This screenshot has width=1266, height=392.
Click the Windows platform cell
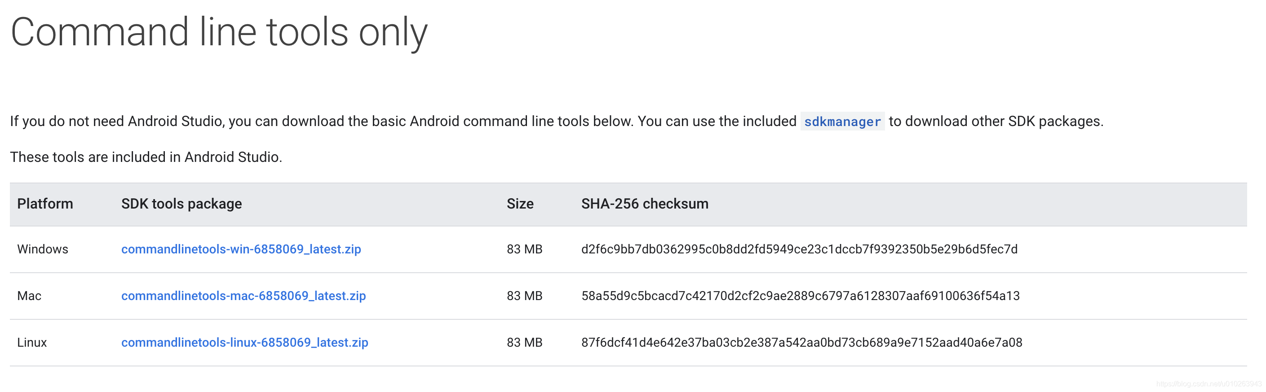pyautogui.click(x=42, y=249)
